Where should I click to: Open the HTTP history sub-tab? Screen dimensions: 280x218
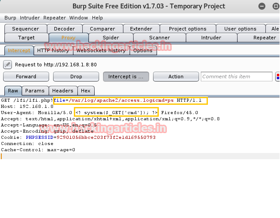click(x=53, y=50)
